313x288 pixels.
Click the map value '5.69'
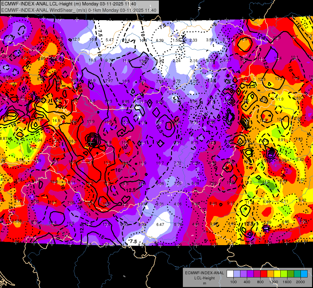tap(268, 222)
